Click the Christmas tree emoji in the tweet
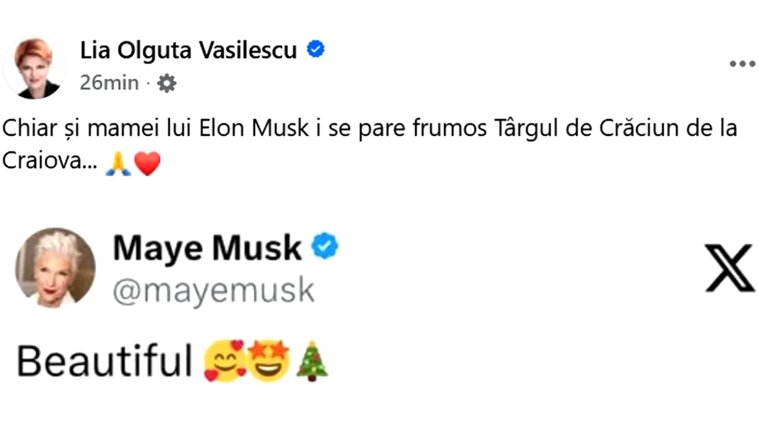The image size is (759, 427). pyautogui.click(x=311, y=361)
